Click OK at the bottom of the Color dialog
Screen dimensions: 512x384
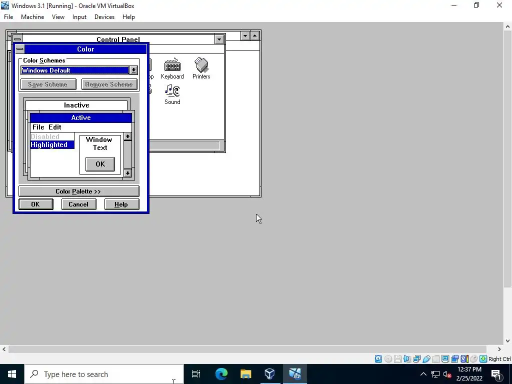35,204
